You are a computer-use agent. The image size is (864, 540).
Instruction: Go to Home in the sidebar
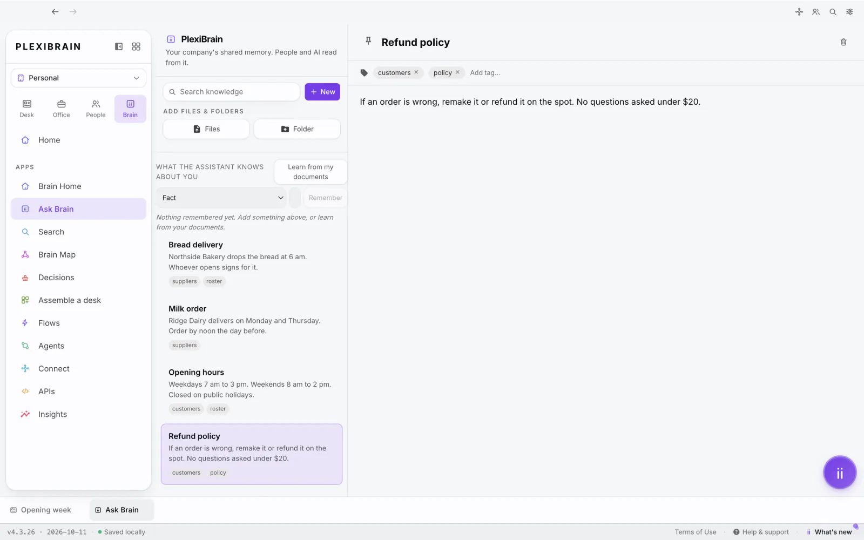click(78, 140)
